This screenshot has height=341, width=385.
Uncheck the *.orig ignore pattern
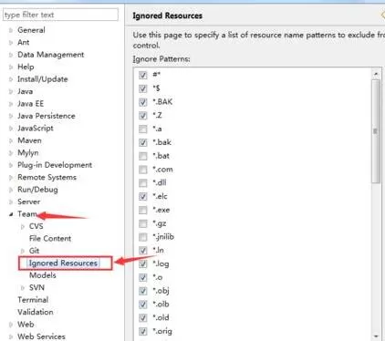point(143,331)
